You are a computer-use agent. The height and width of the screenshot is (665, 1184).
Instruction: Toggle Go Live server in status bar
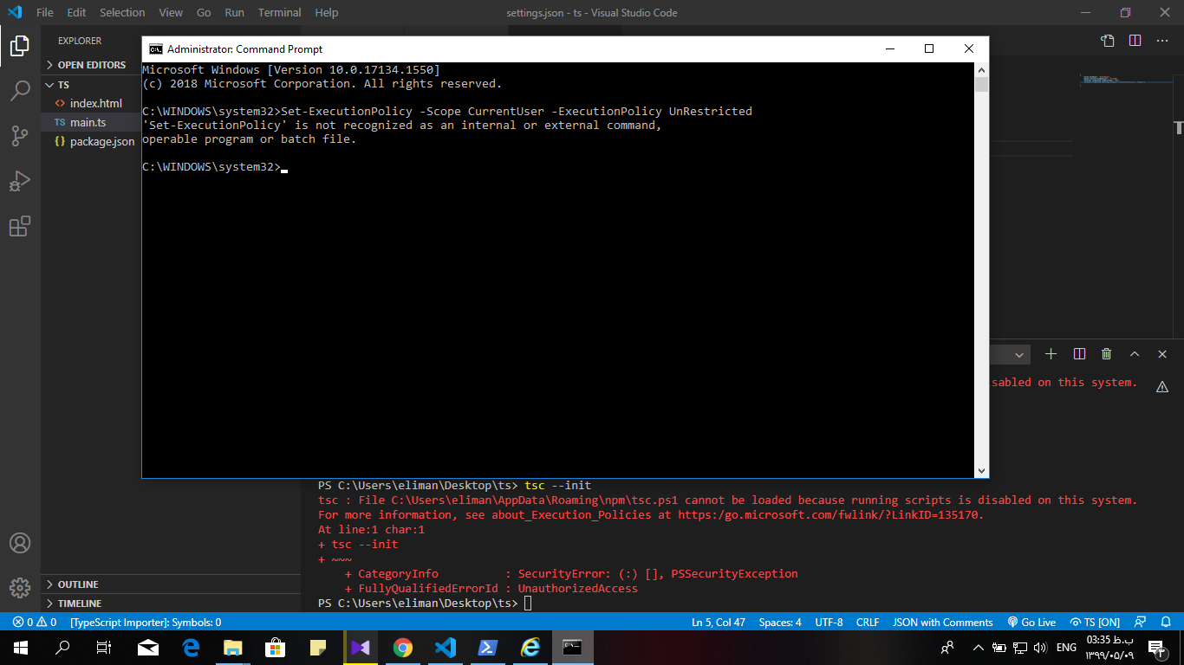[x=1031, y=622]
